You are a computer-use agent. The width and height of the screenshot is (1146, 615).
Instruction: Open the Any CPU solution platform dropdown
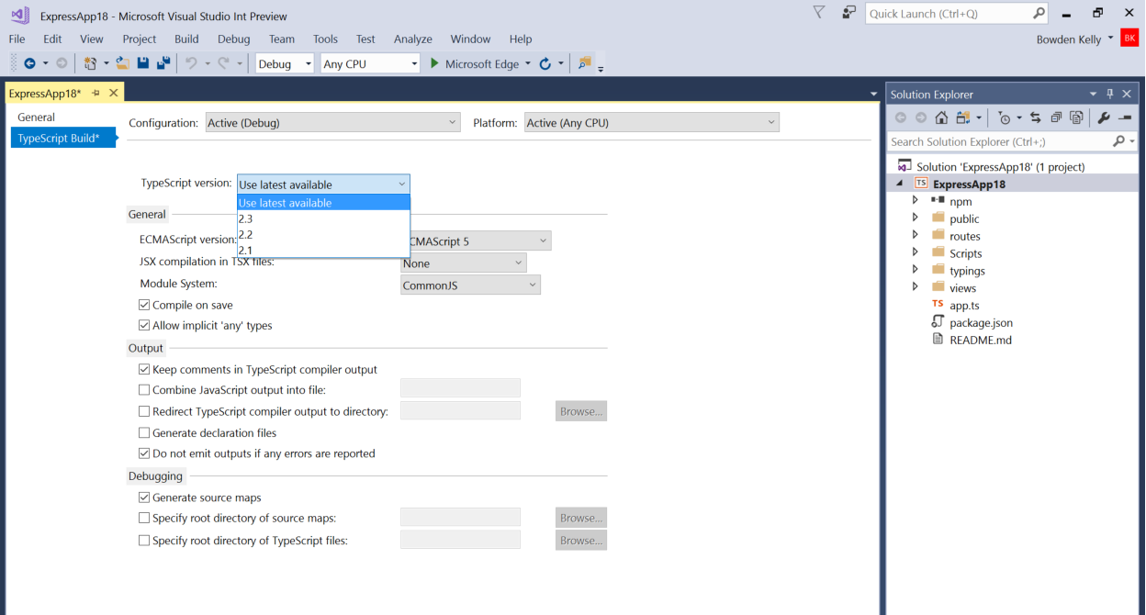tap(370, 63)
